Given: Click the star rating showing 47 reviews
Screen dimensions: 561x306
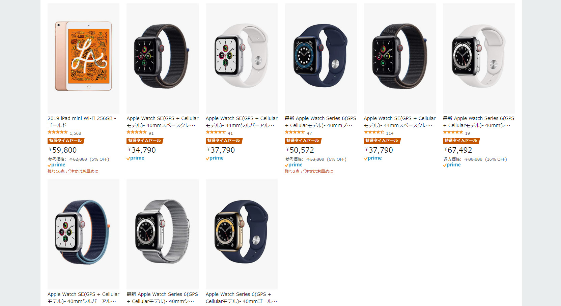Looking at the screenshot, I should [x=295, y=132].
